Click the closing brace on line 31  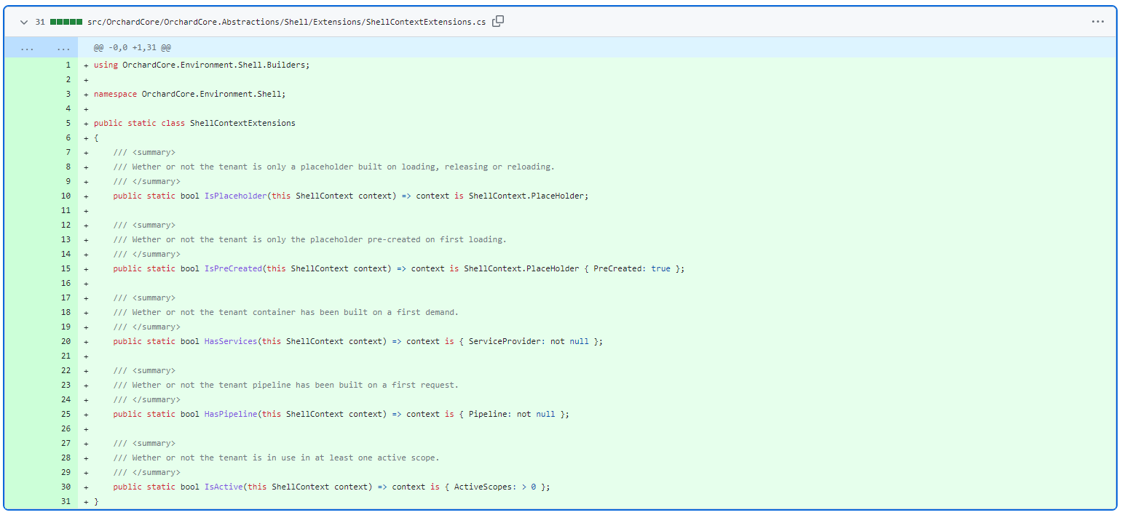pos(96,501)
